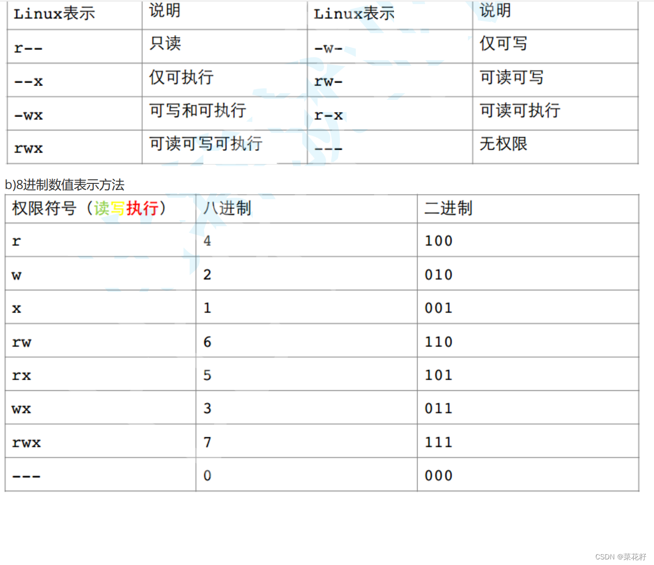Select the 'rwx' cell beside octal 7
Image resolution: width=654 pixels, height=565 pixels.
coord(100,441)
